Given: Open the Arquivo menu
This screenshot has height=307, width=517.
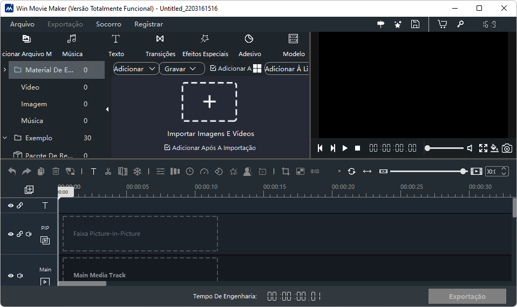Looking at the screenshot, I should [x=22, y=24].
